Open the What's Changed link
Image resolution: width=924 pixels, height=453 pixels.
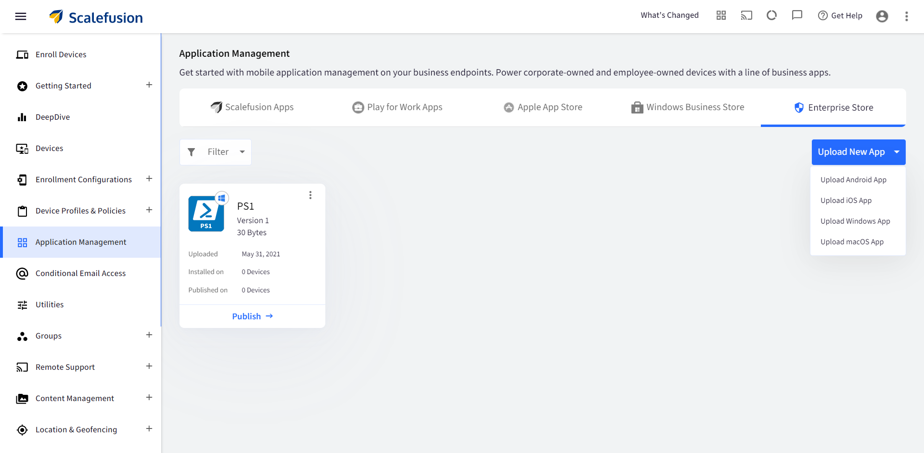(669, 15)
